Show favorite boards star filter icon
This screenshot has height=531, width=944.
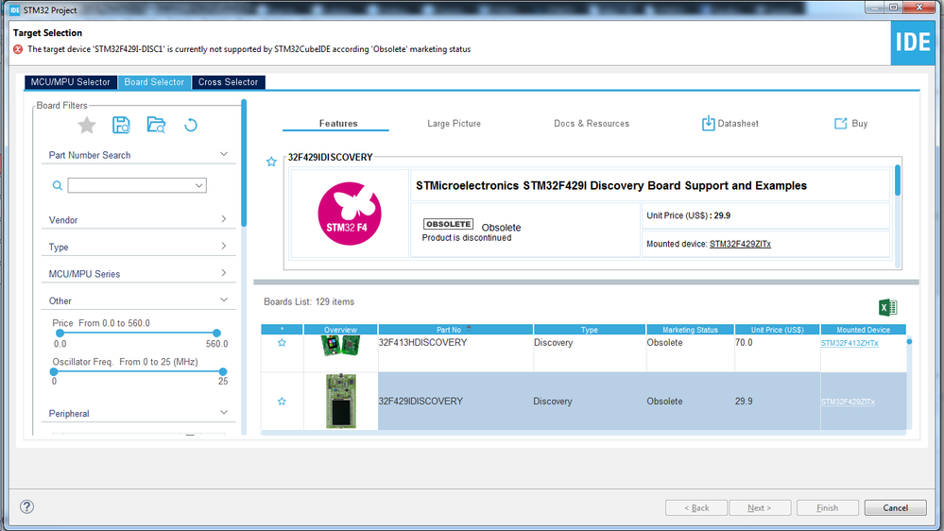[x=87, y=125]
